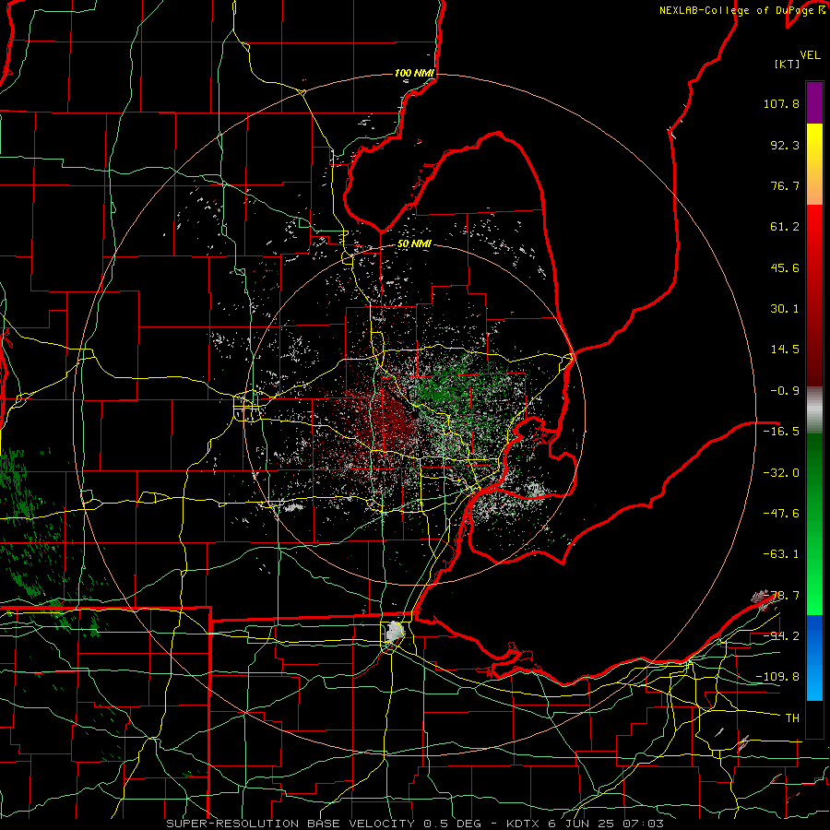The image size is (830, 830).
Task: Select the -109.8 legend value
Action: click(777, 677)
